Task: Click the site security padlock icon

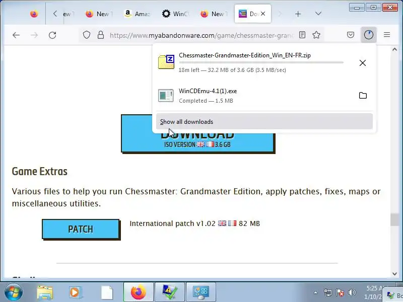Action: (101, 35)
